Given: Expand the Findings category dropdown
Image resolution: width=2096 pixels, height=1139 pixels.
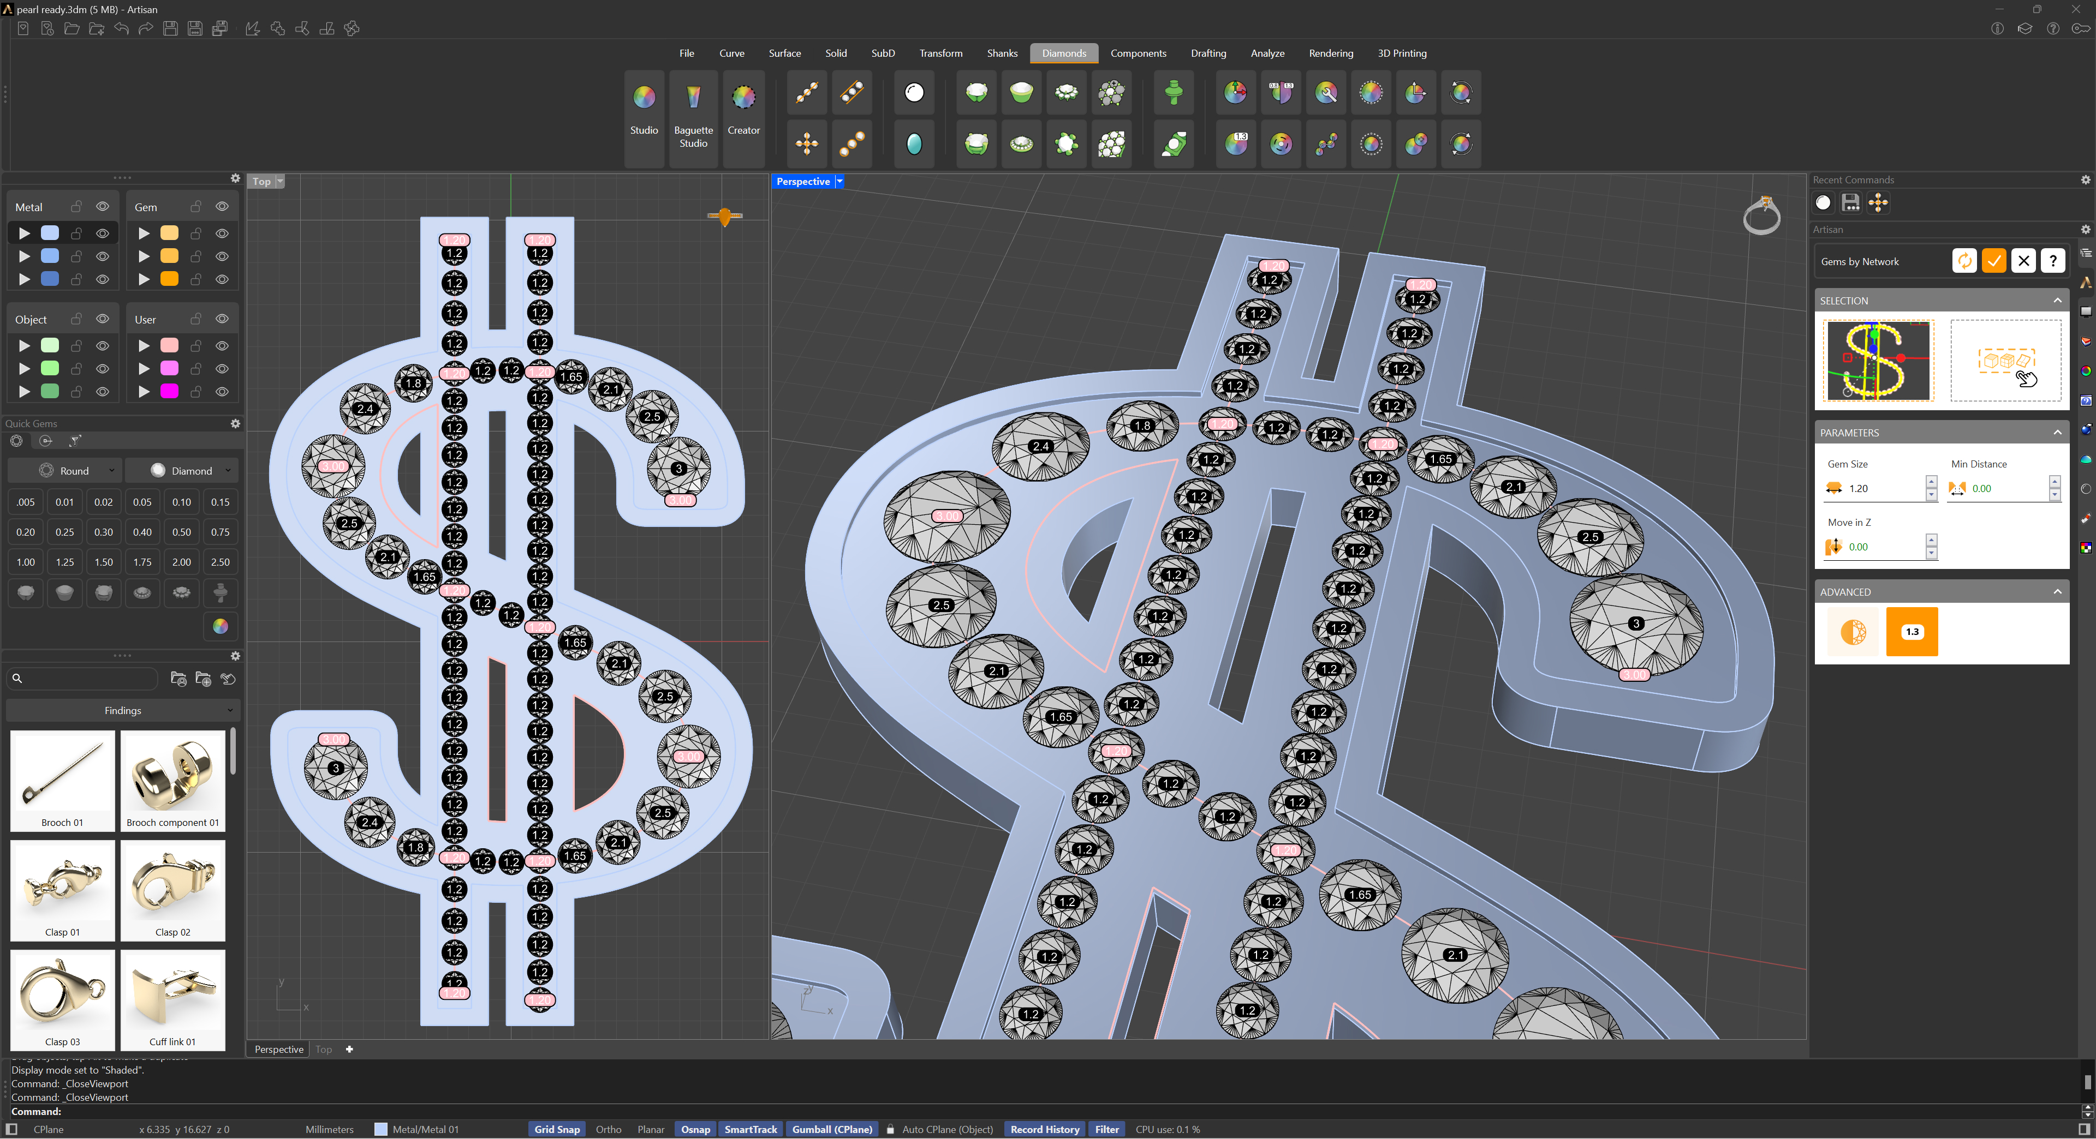Looking at the screenshot, I should 122,711.
